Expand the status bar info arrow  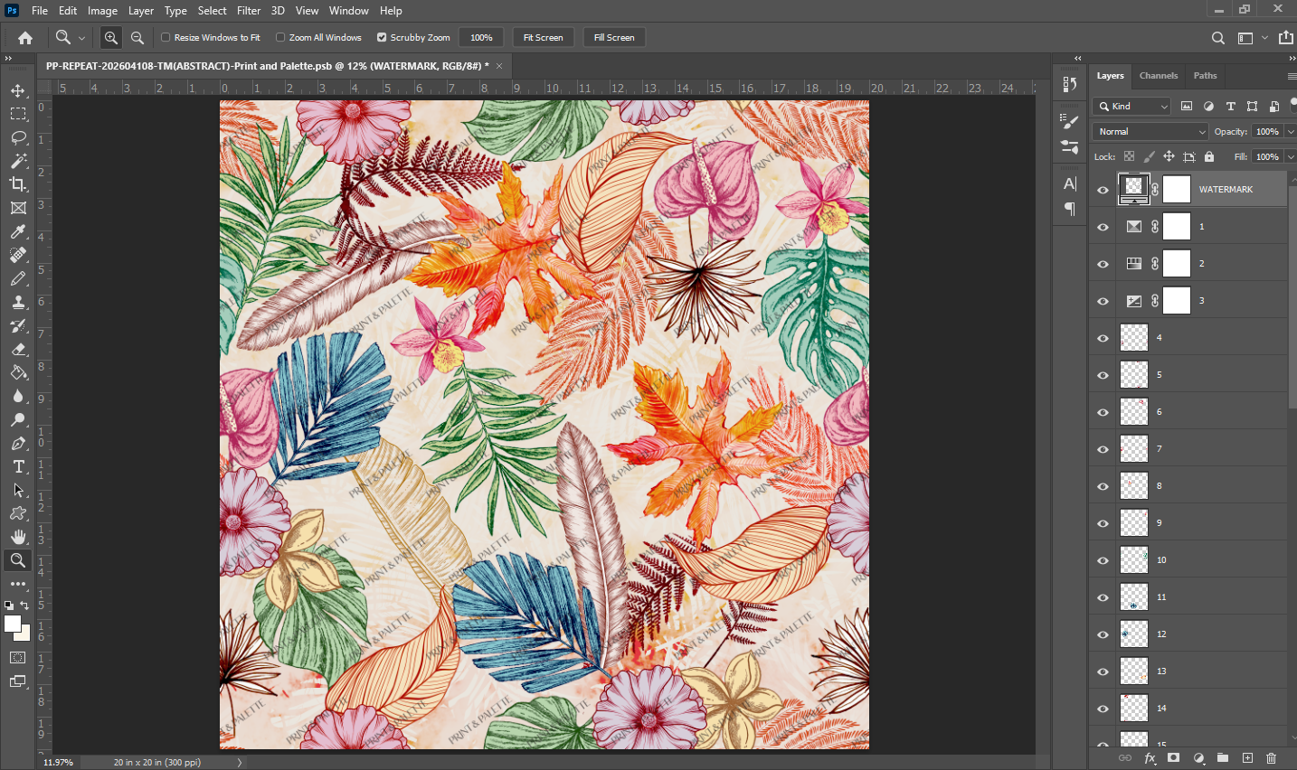(x=240, y=763)
